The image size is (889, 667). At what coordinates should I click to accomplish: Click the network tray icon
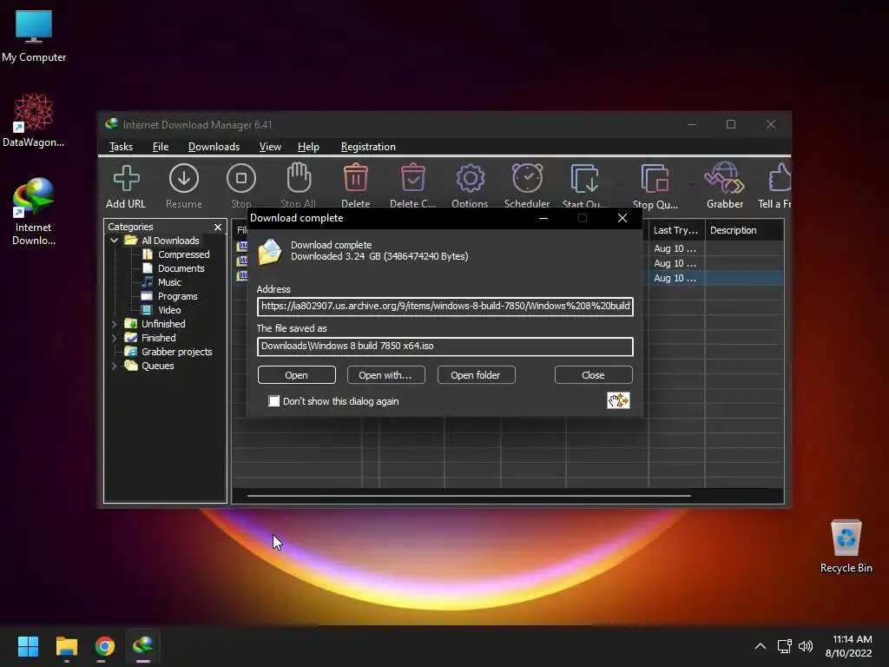(x=784, y=646)
